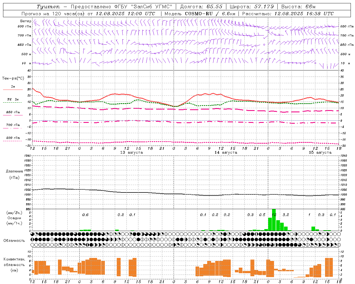Click the "Тем-ра(°C)" temperature panel label

[x=13, y=78]
